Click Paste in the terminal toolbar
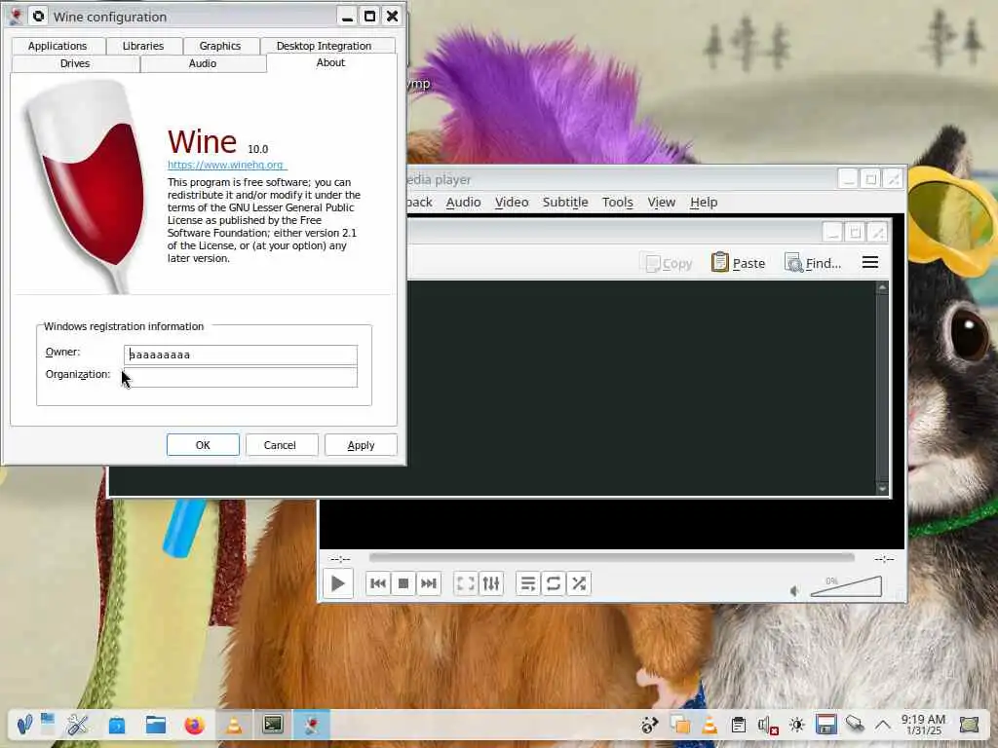Screen dimensions: 998x748 tap(739, 263)
